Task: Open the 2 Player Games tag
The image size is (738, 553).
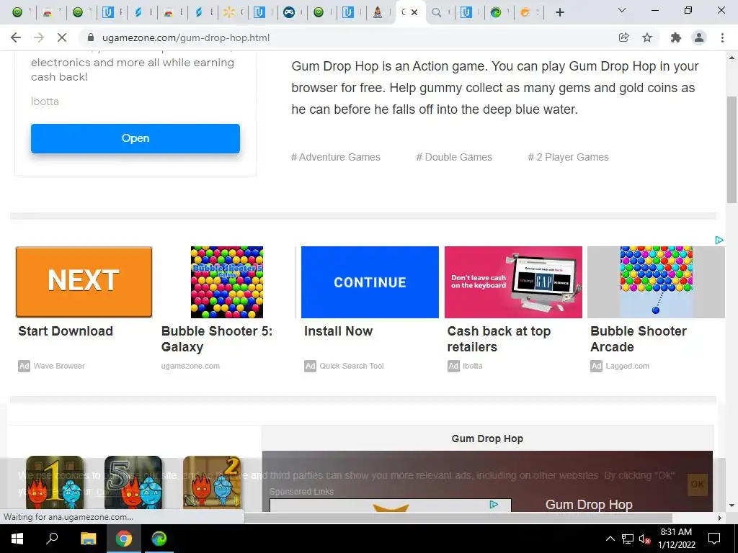Action: tap(568, 157)
